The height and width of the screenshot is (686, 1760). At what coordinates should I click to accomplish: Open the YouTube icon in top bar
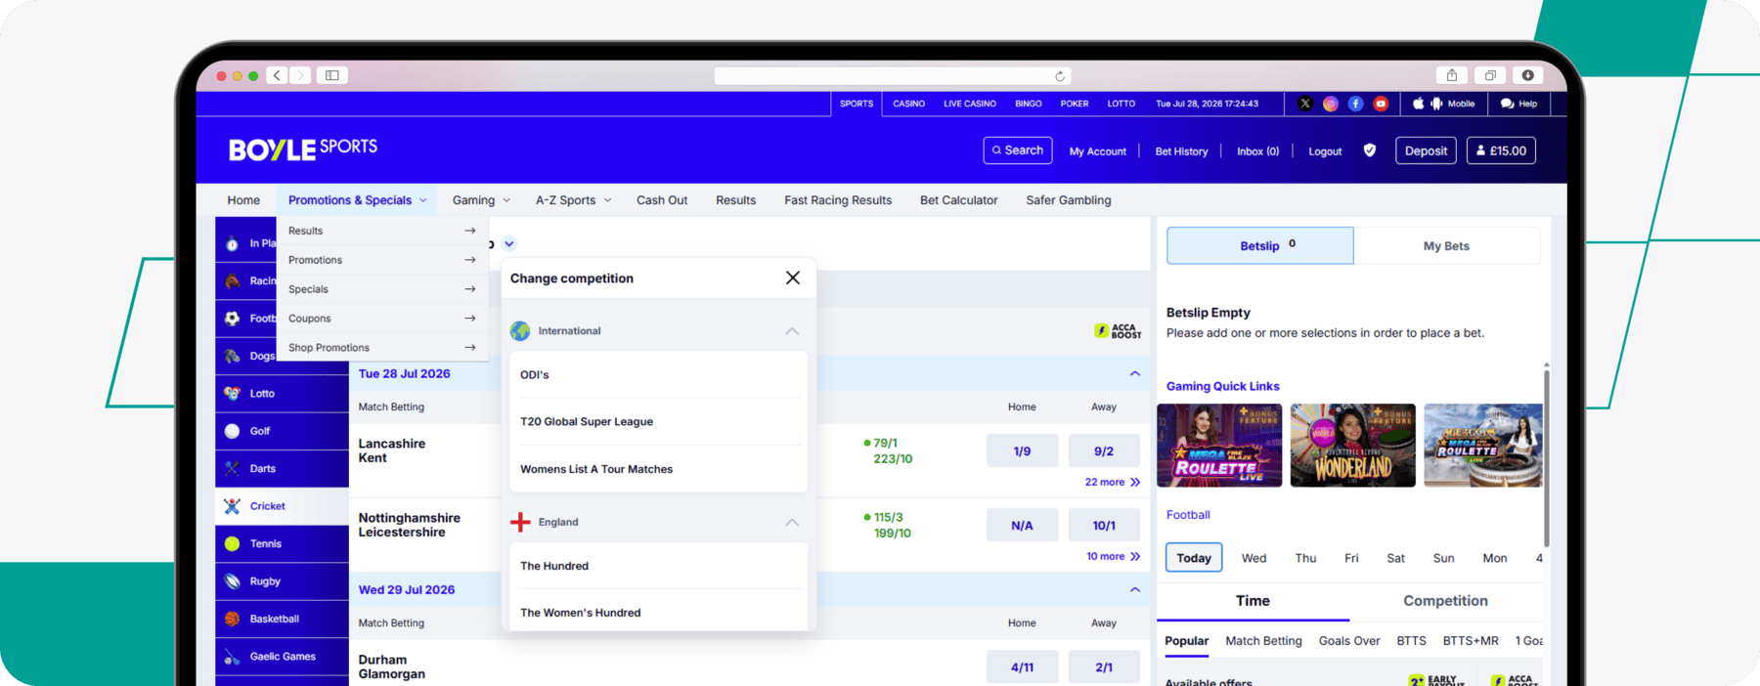point(1381,104)
